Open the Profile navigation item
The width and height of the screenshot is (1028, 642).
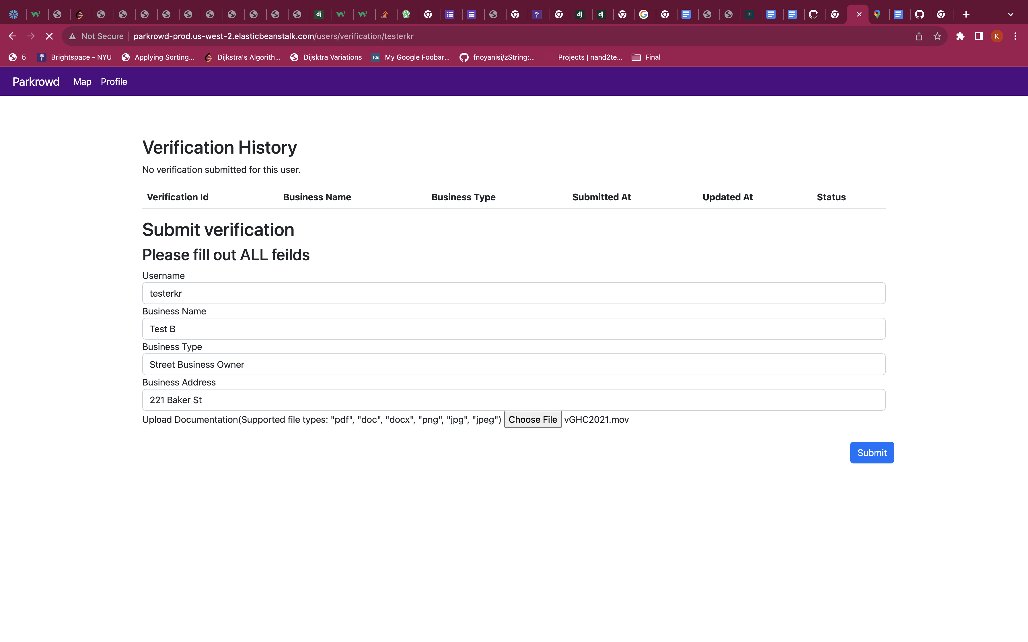tap(114, 81)
